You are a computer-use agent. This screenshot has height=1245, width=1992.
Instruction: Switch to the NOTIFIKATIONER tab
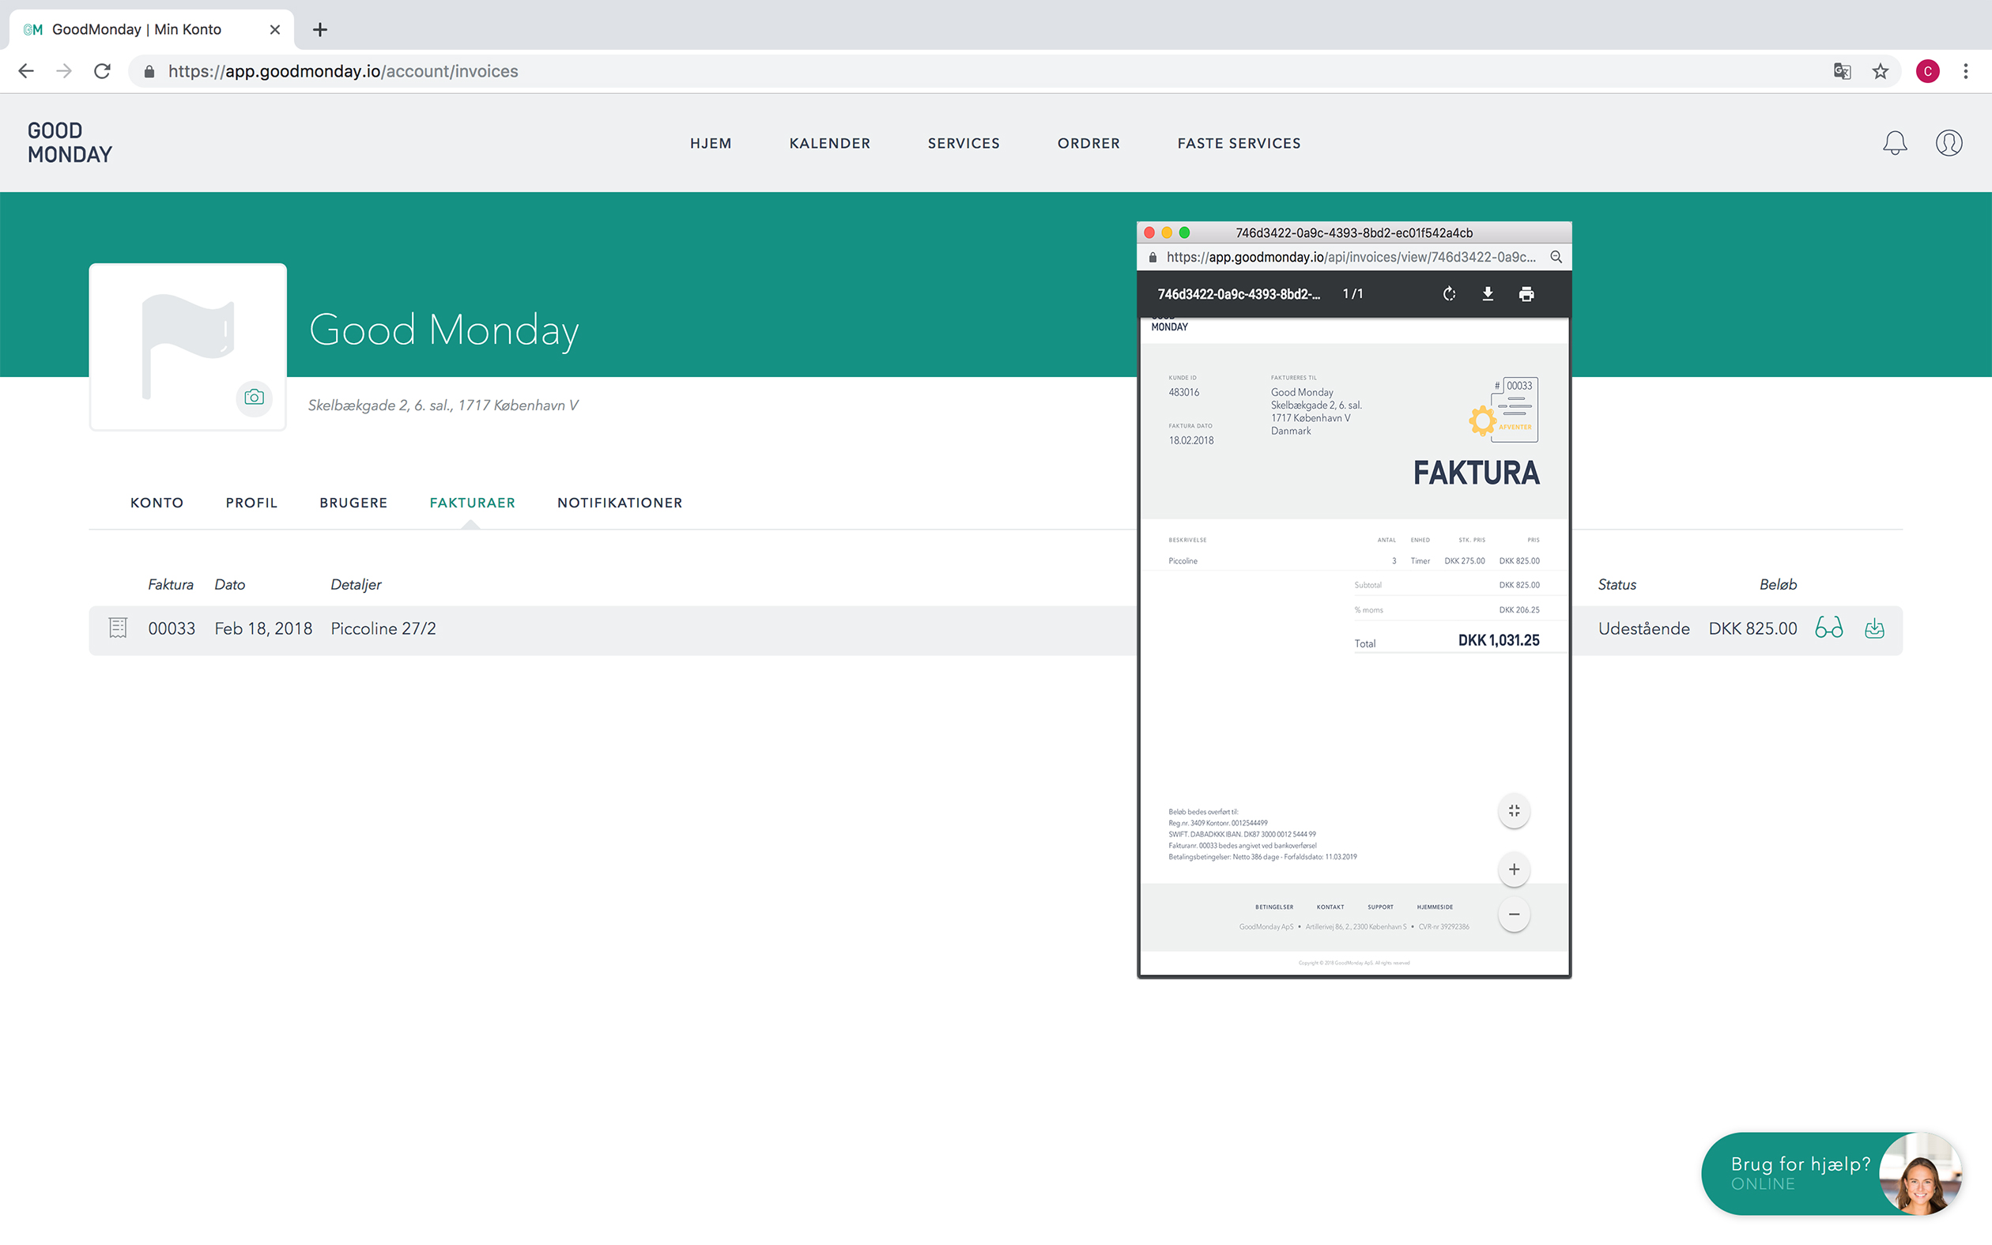coord(619,503)
